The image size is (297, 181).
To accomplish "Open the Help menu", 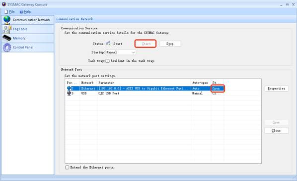I will coord(25,12).
